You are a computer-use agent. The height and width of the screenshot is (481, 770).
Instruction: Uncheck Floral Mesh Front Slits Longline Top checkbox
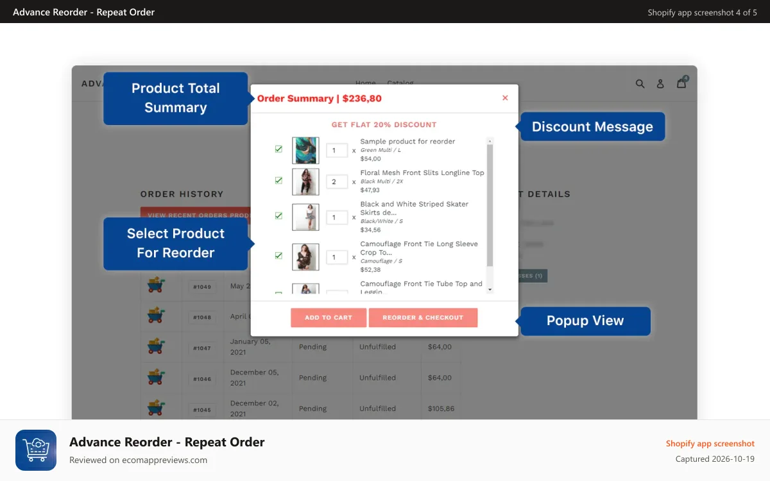pos(278,181)
